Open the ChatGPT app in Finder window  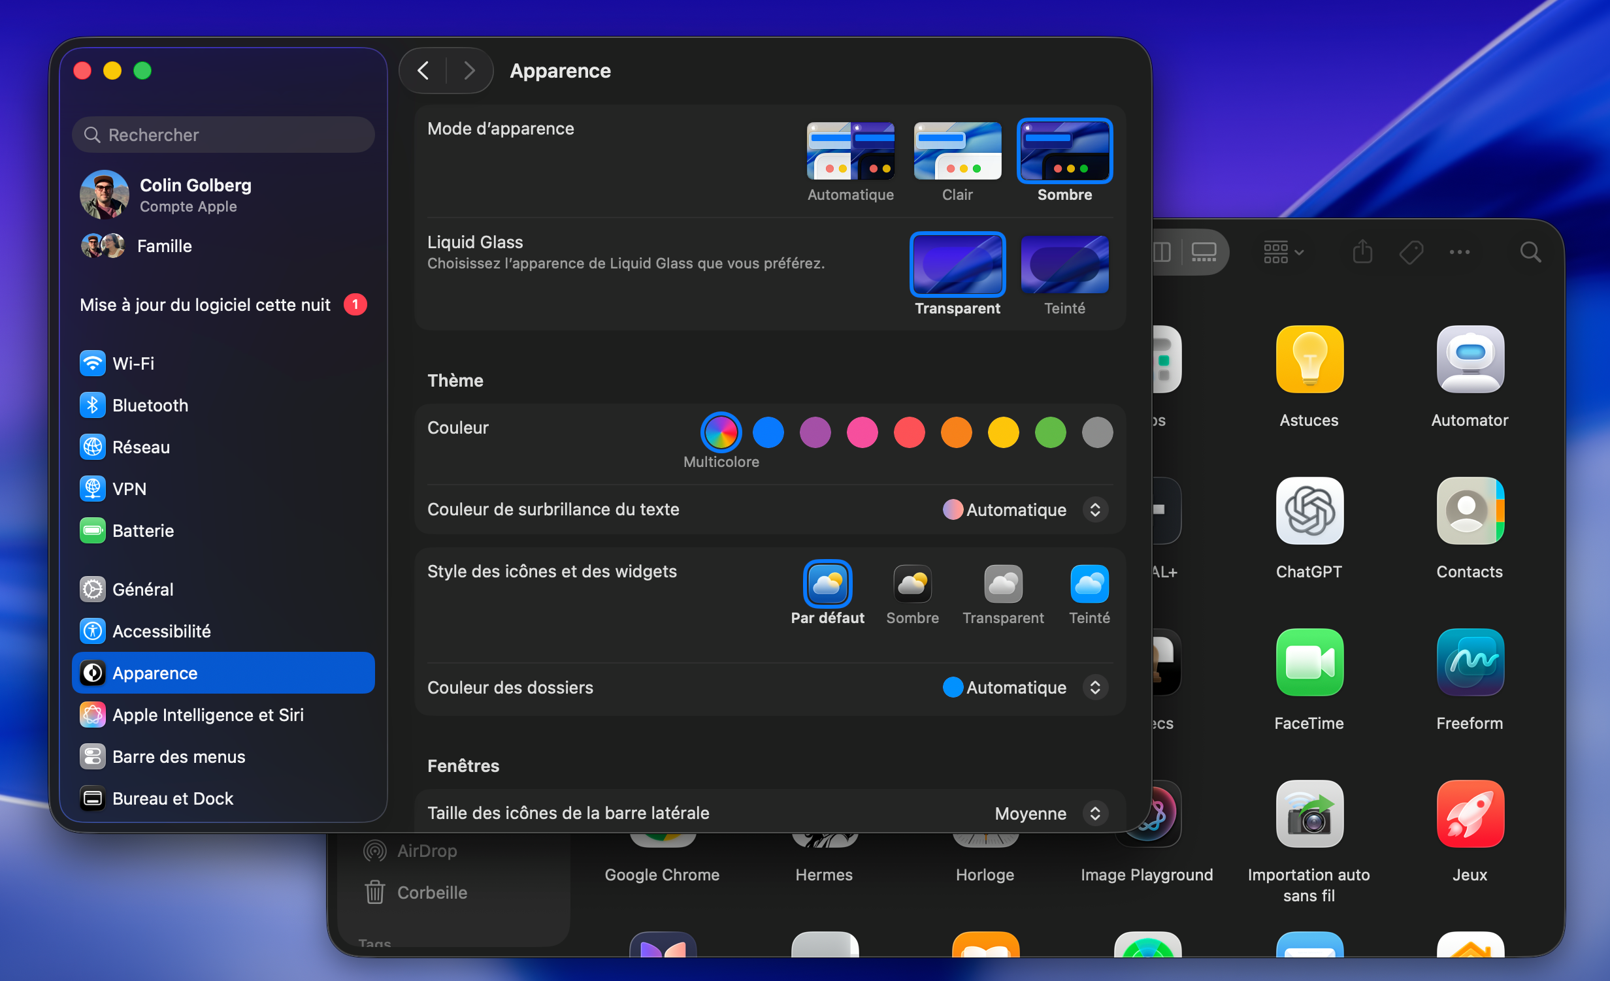1309,511
